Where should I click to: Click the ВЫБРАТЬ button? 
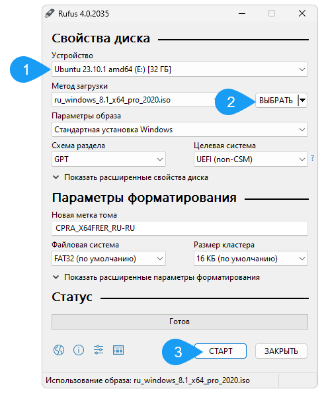pos(276,101)
